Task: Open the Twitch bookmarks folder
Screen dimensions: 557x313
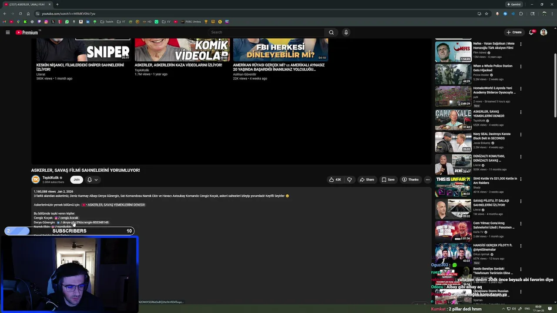Action: [x=107, y=22]
